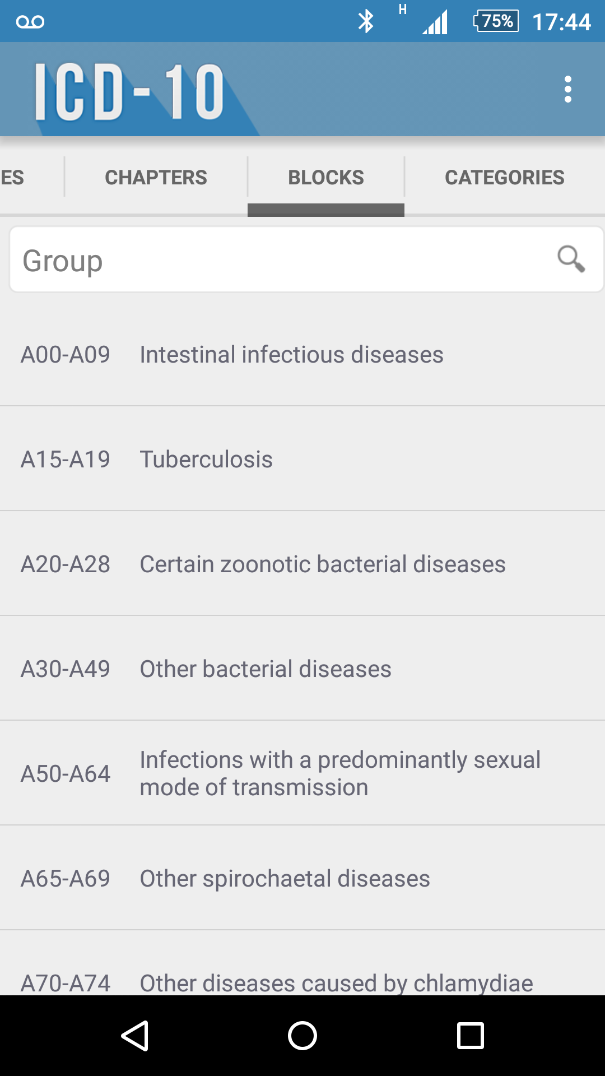Switch to the Chapters tab

click(156, 178)
